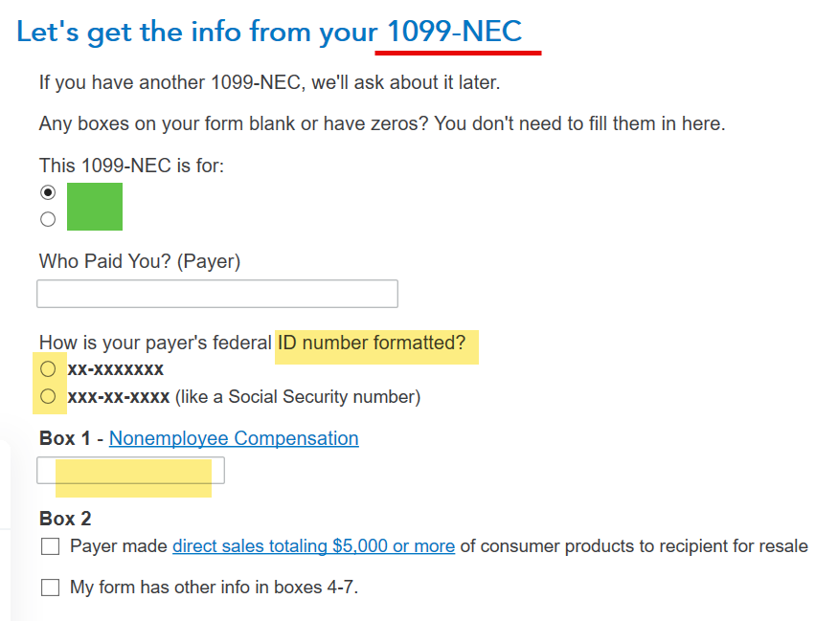Check the Box 2 direct sales checkbox

50,547
